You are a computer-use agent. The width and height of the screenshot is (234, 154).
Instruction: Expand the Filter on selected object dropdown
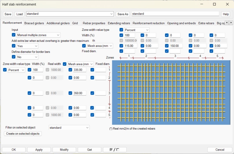[x=69, y=128]
